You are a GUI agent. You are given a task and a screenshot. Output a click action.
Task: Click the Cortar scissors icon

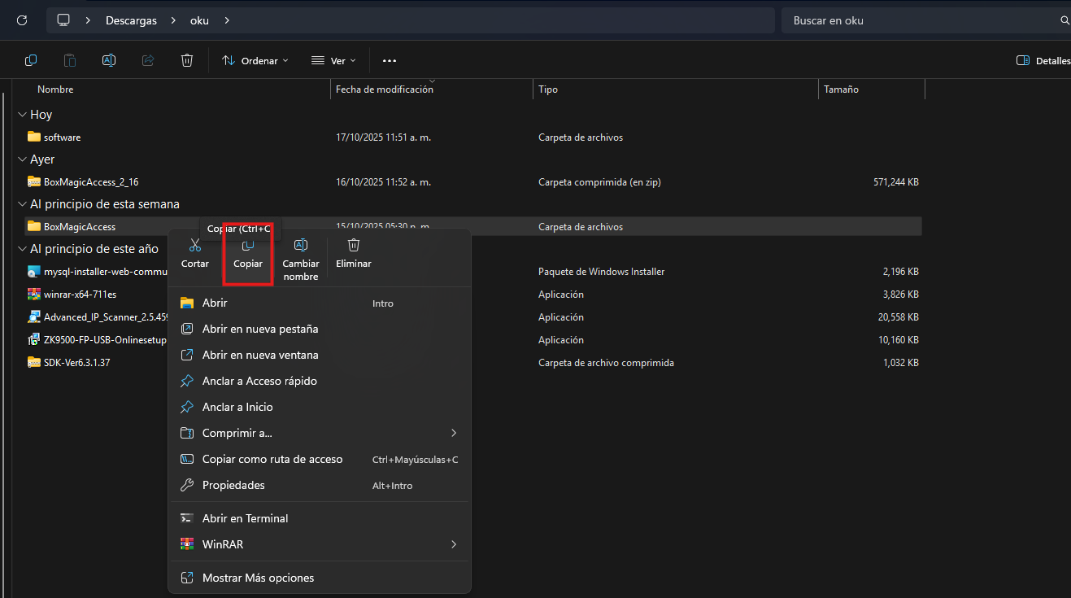194,246
